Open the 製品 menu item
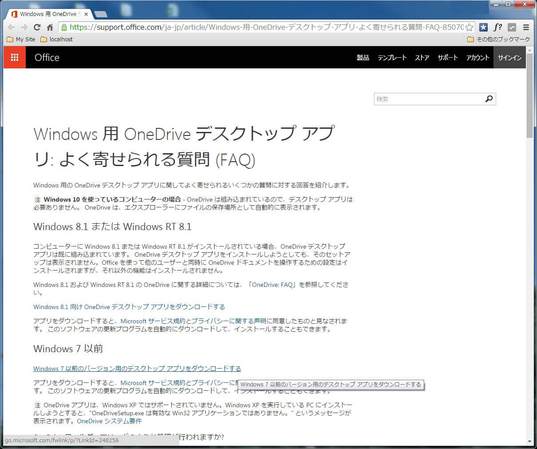Viewport: 537px width, 449px height. click(x=363, y=58)
